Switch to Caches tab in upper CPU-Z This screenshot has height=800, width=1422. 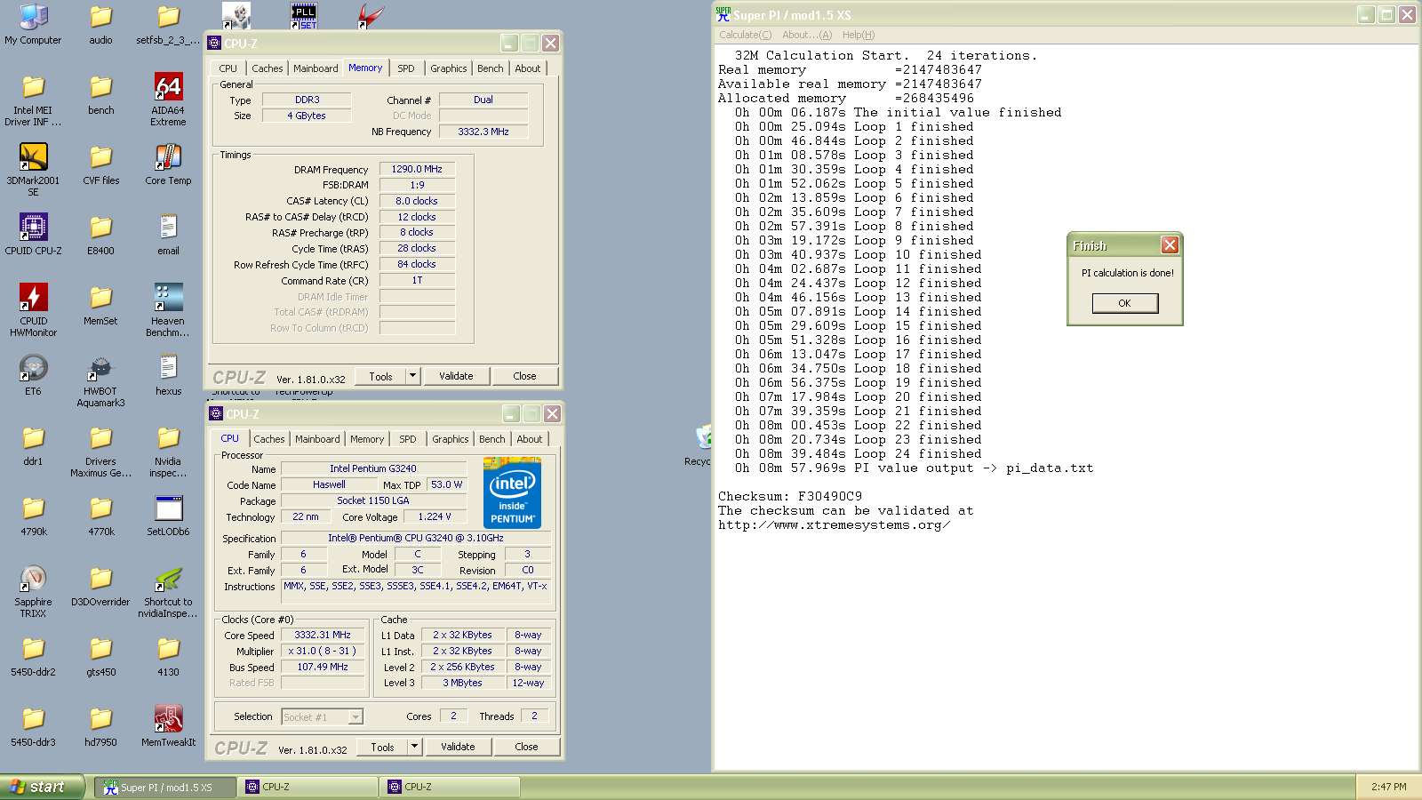click(x=267, y=68)
